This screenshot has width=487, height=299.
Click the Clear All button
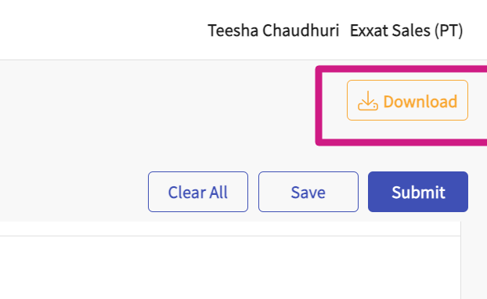click(198, 192)
